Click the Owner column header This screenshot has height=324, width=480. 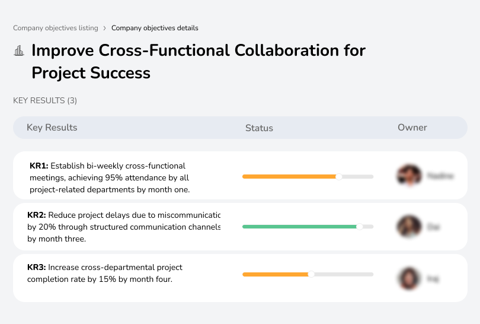tap(412, 128)
